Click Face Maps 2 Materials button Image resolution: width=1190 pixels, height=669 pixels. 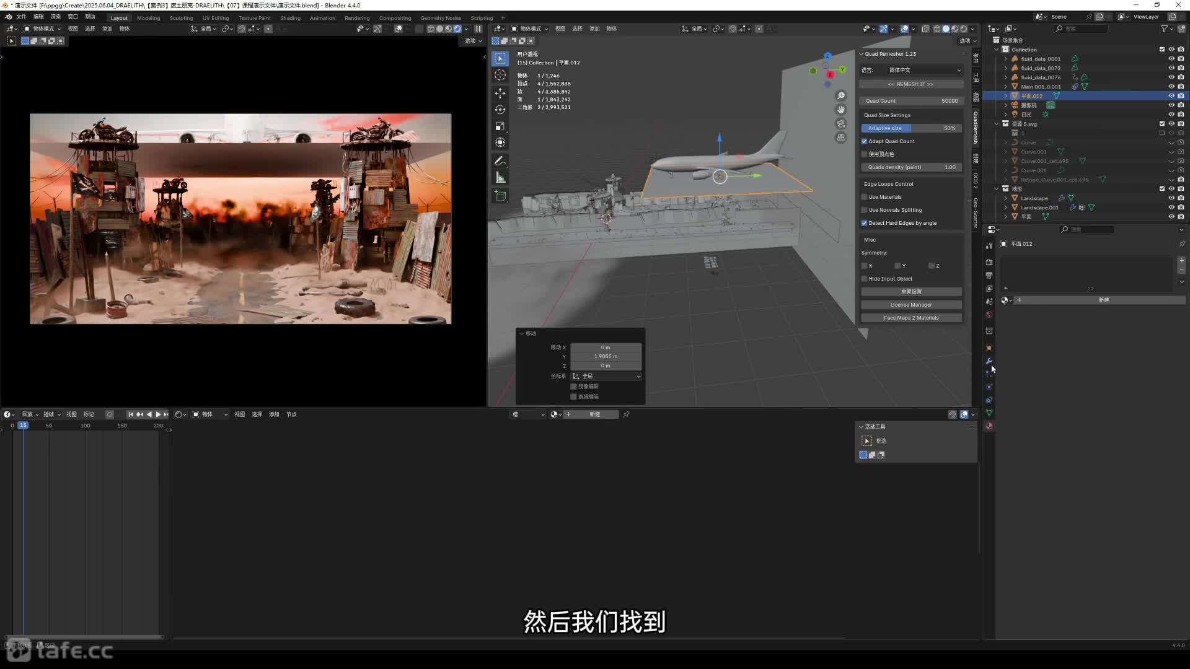pos(911,318)
